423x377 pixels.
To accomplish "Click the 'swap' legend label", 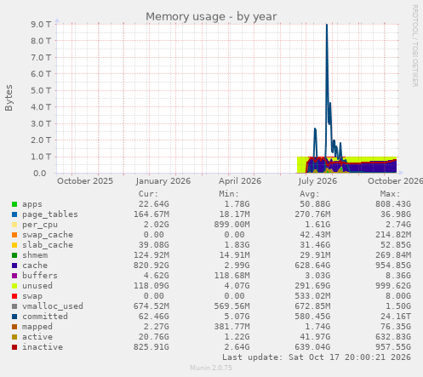I will [32, 296].
